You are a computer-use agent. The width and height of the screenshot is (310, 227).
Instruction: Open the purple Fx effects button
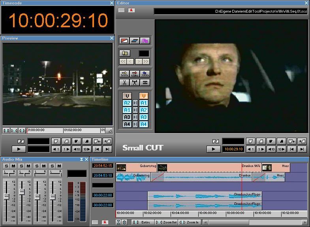[145, 41]
